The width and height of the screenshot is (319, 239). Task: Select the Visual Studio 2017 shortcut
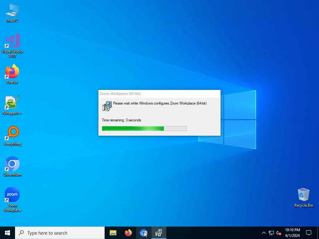coord(12,46)
